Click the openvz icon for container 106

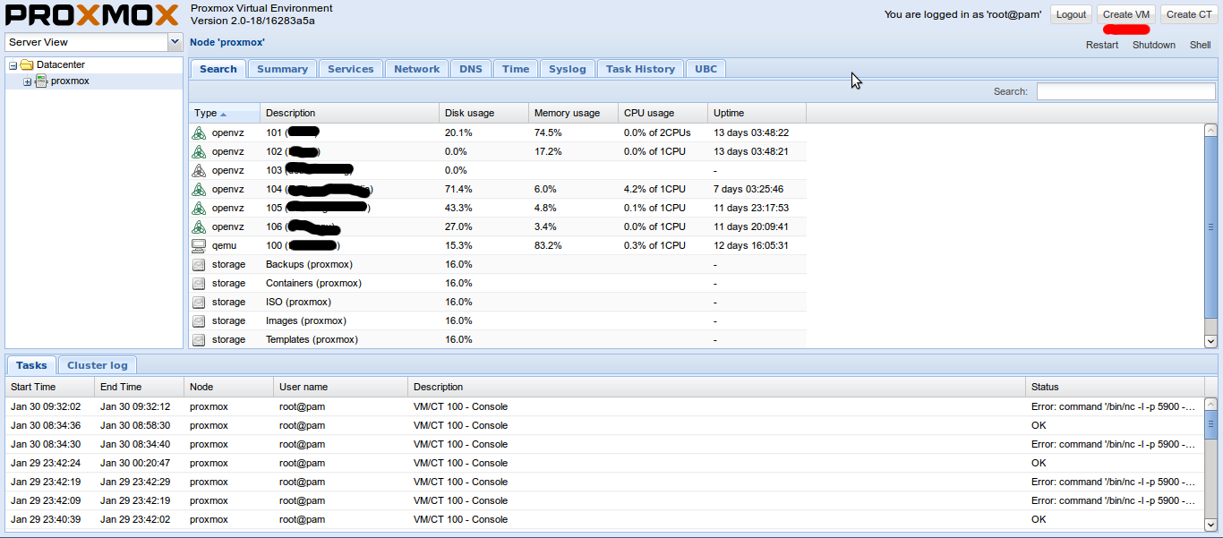coord(199,226)
